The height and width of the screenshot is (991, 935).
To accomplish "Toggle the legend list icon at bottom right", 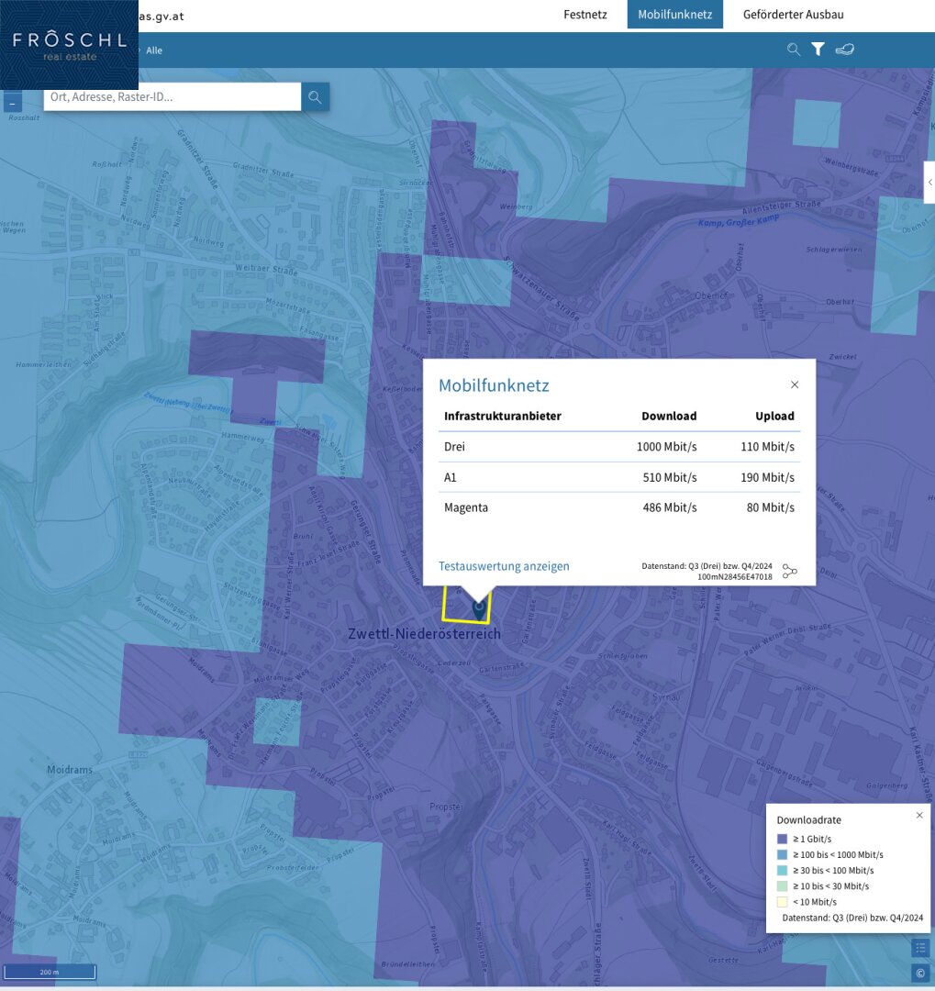I will click(920, 948).
